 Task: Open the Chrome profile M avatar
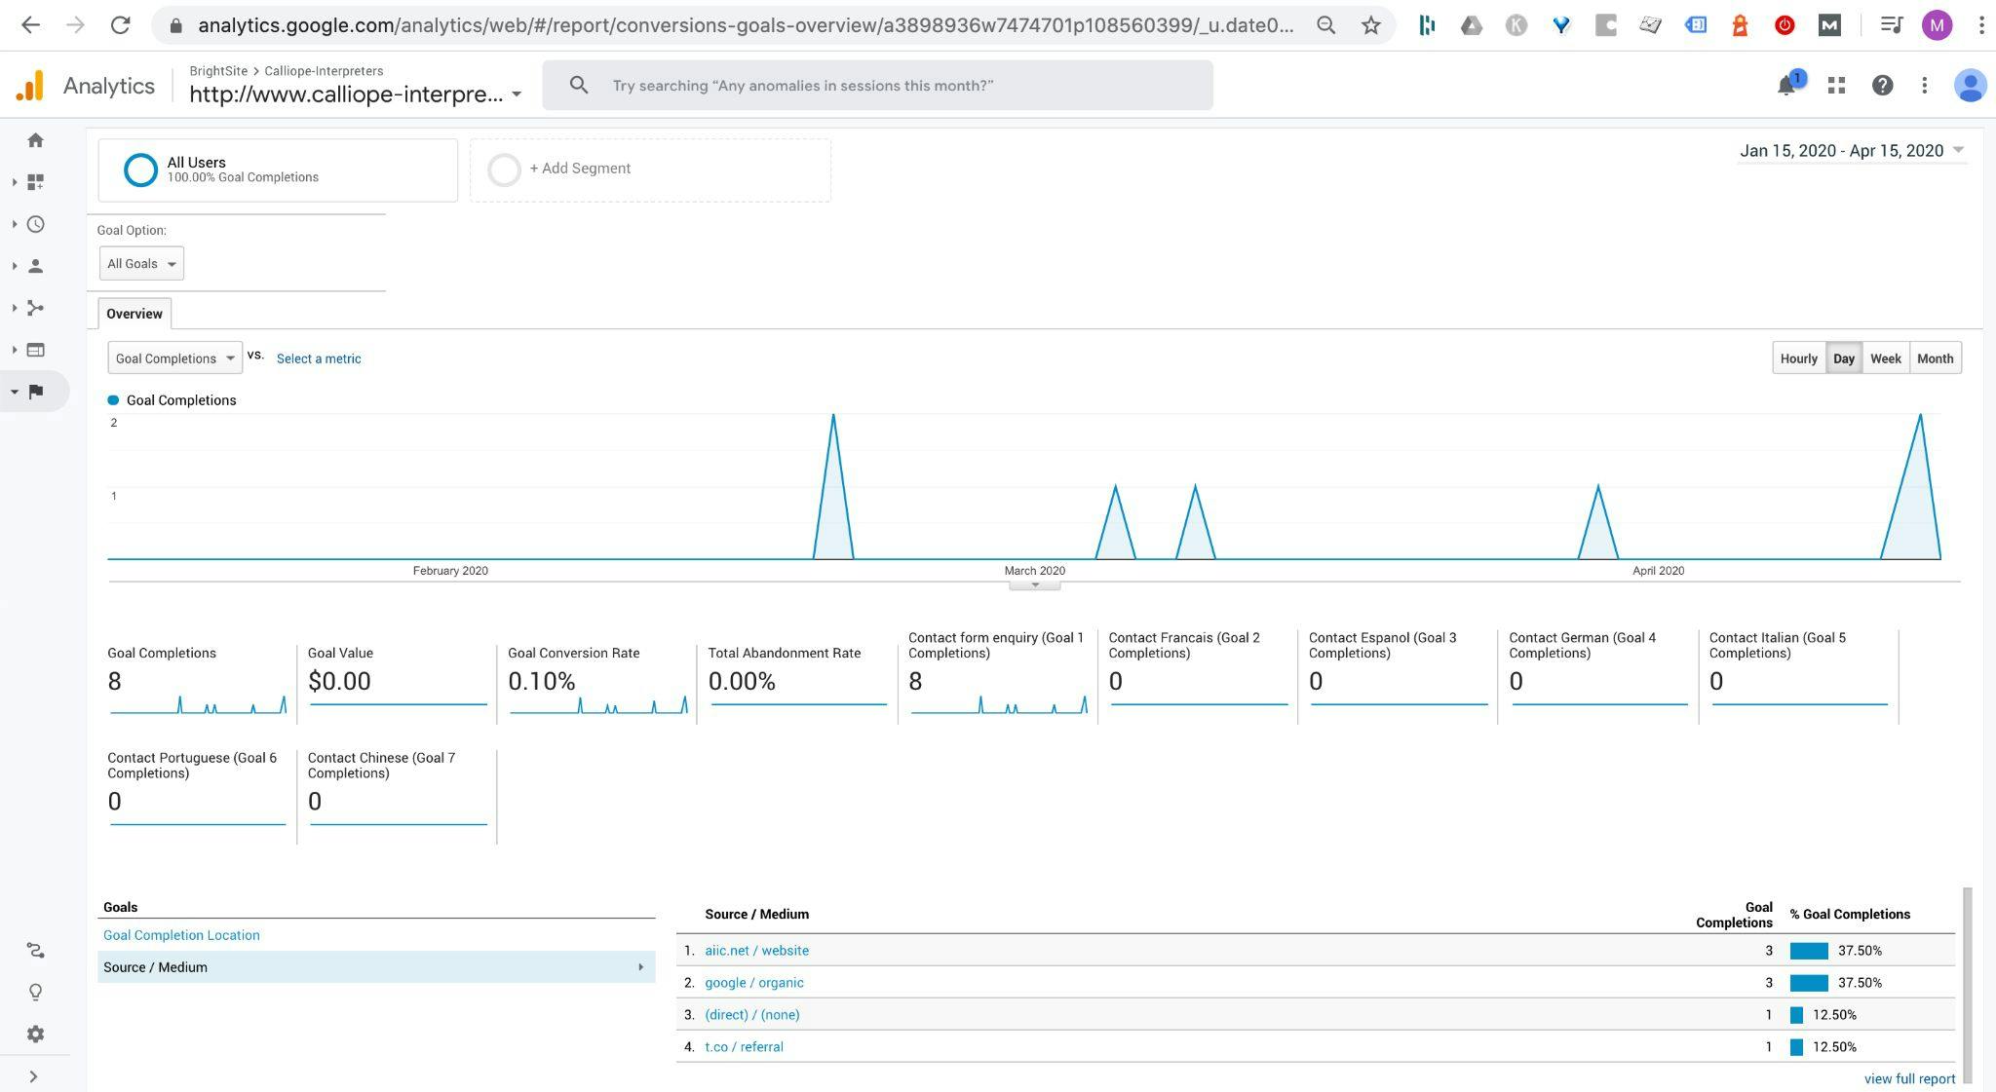(x=1938, y=25)
